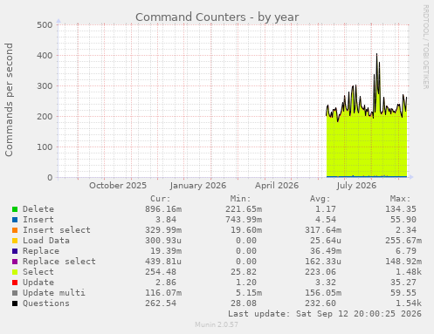The width and height of the screenshot is (434, 334).
Task: Click the 'Avg:' column header
Action: [x=320, y=199]
